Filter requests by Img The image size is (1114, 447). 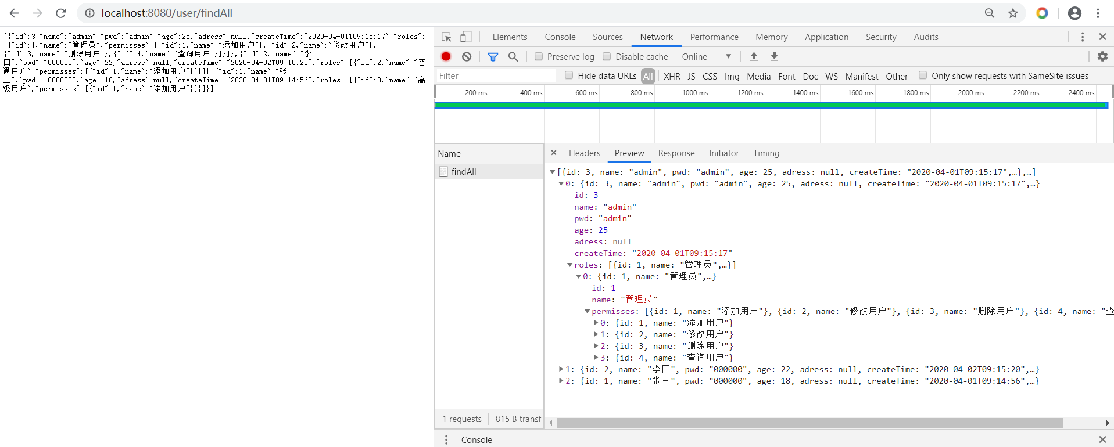(732, 76)
